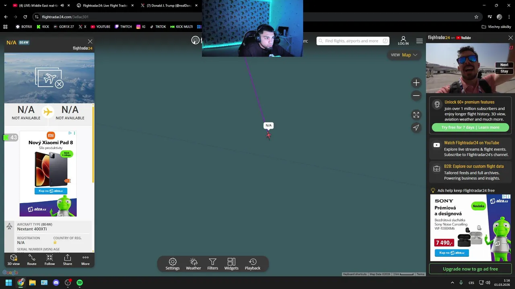
Task: Switch to the Donald J. Trump X tab
Action: pyautogui.click(x=169, y=6)
